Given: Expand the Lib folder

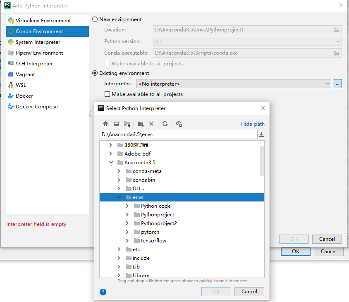Looking at the screenshot, I should click(x=119, y=266).
